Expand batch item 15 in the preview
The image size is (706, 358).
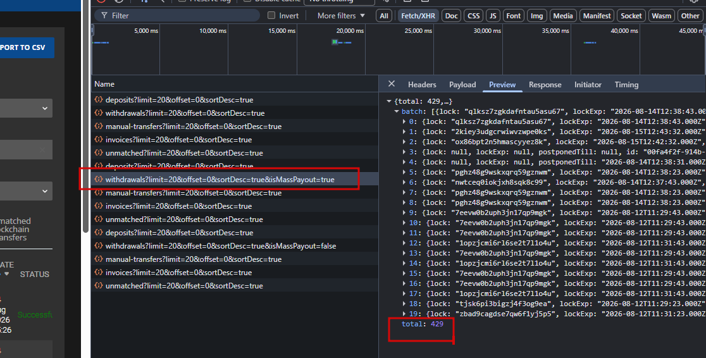404,273
